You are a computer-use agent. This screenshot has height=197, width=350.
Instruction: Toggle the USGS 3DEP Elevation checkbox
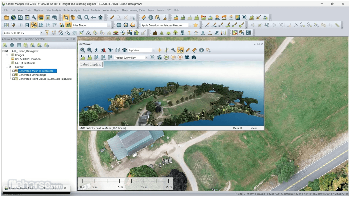pos(10,59)
